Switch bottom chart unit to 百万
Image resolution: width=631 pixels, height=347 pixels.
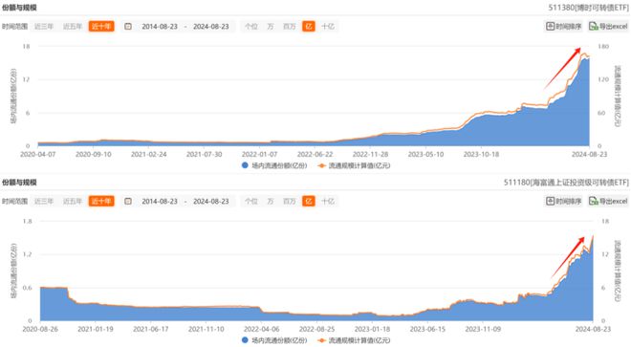(x=290, y=202)
